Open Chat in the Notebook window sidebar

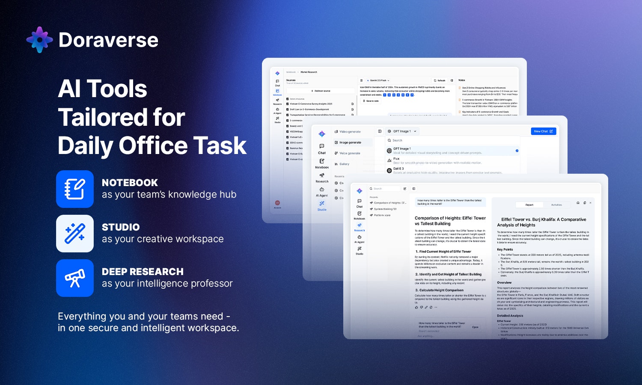(x=277, y=83)
